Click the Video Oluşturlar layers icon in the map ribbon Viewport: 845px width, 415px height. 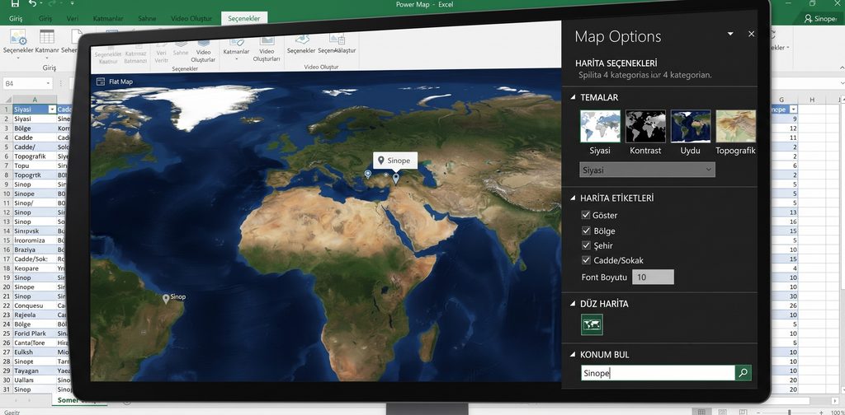[x=203, y=43]
